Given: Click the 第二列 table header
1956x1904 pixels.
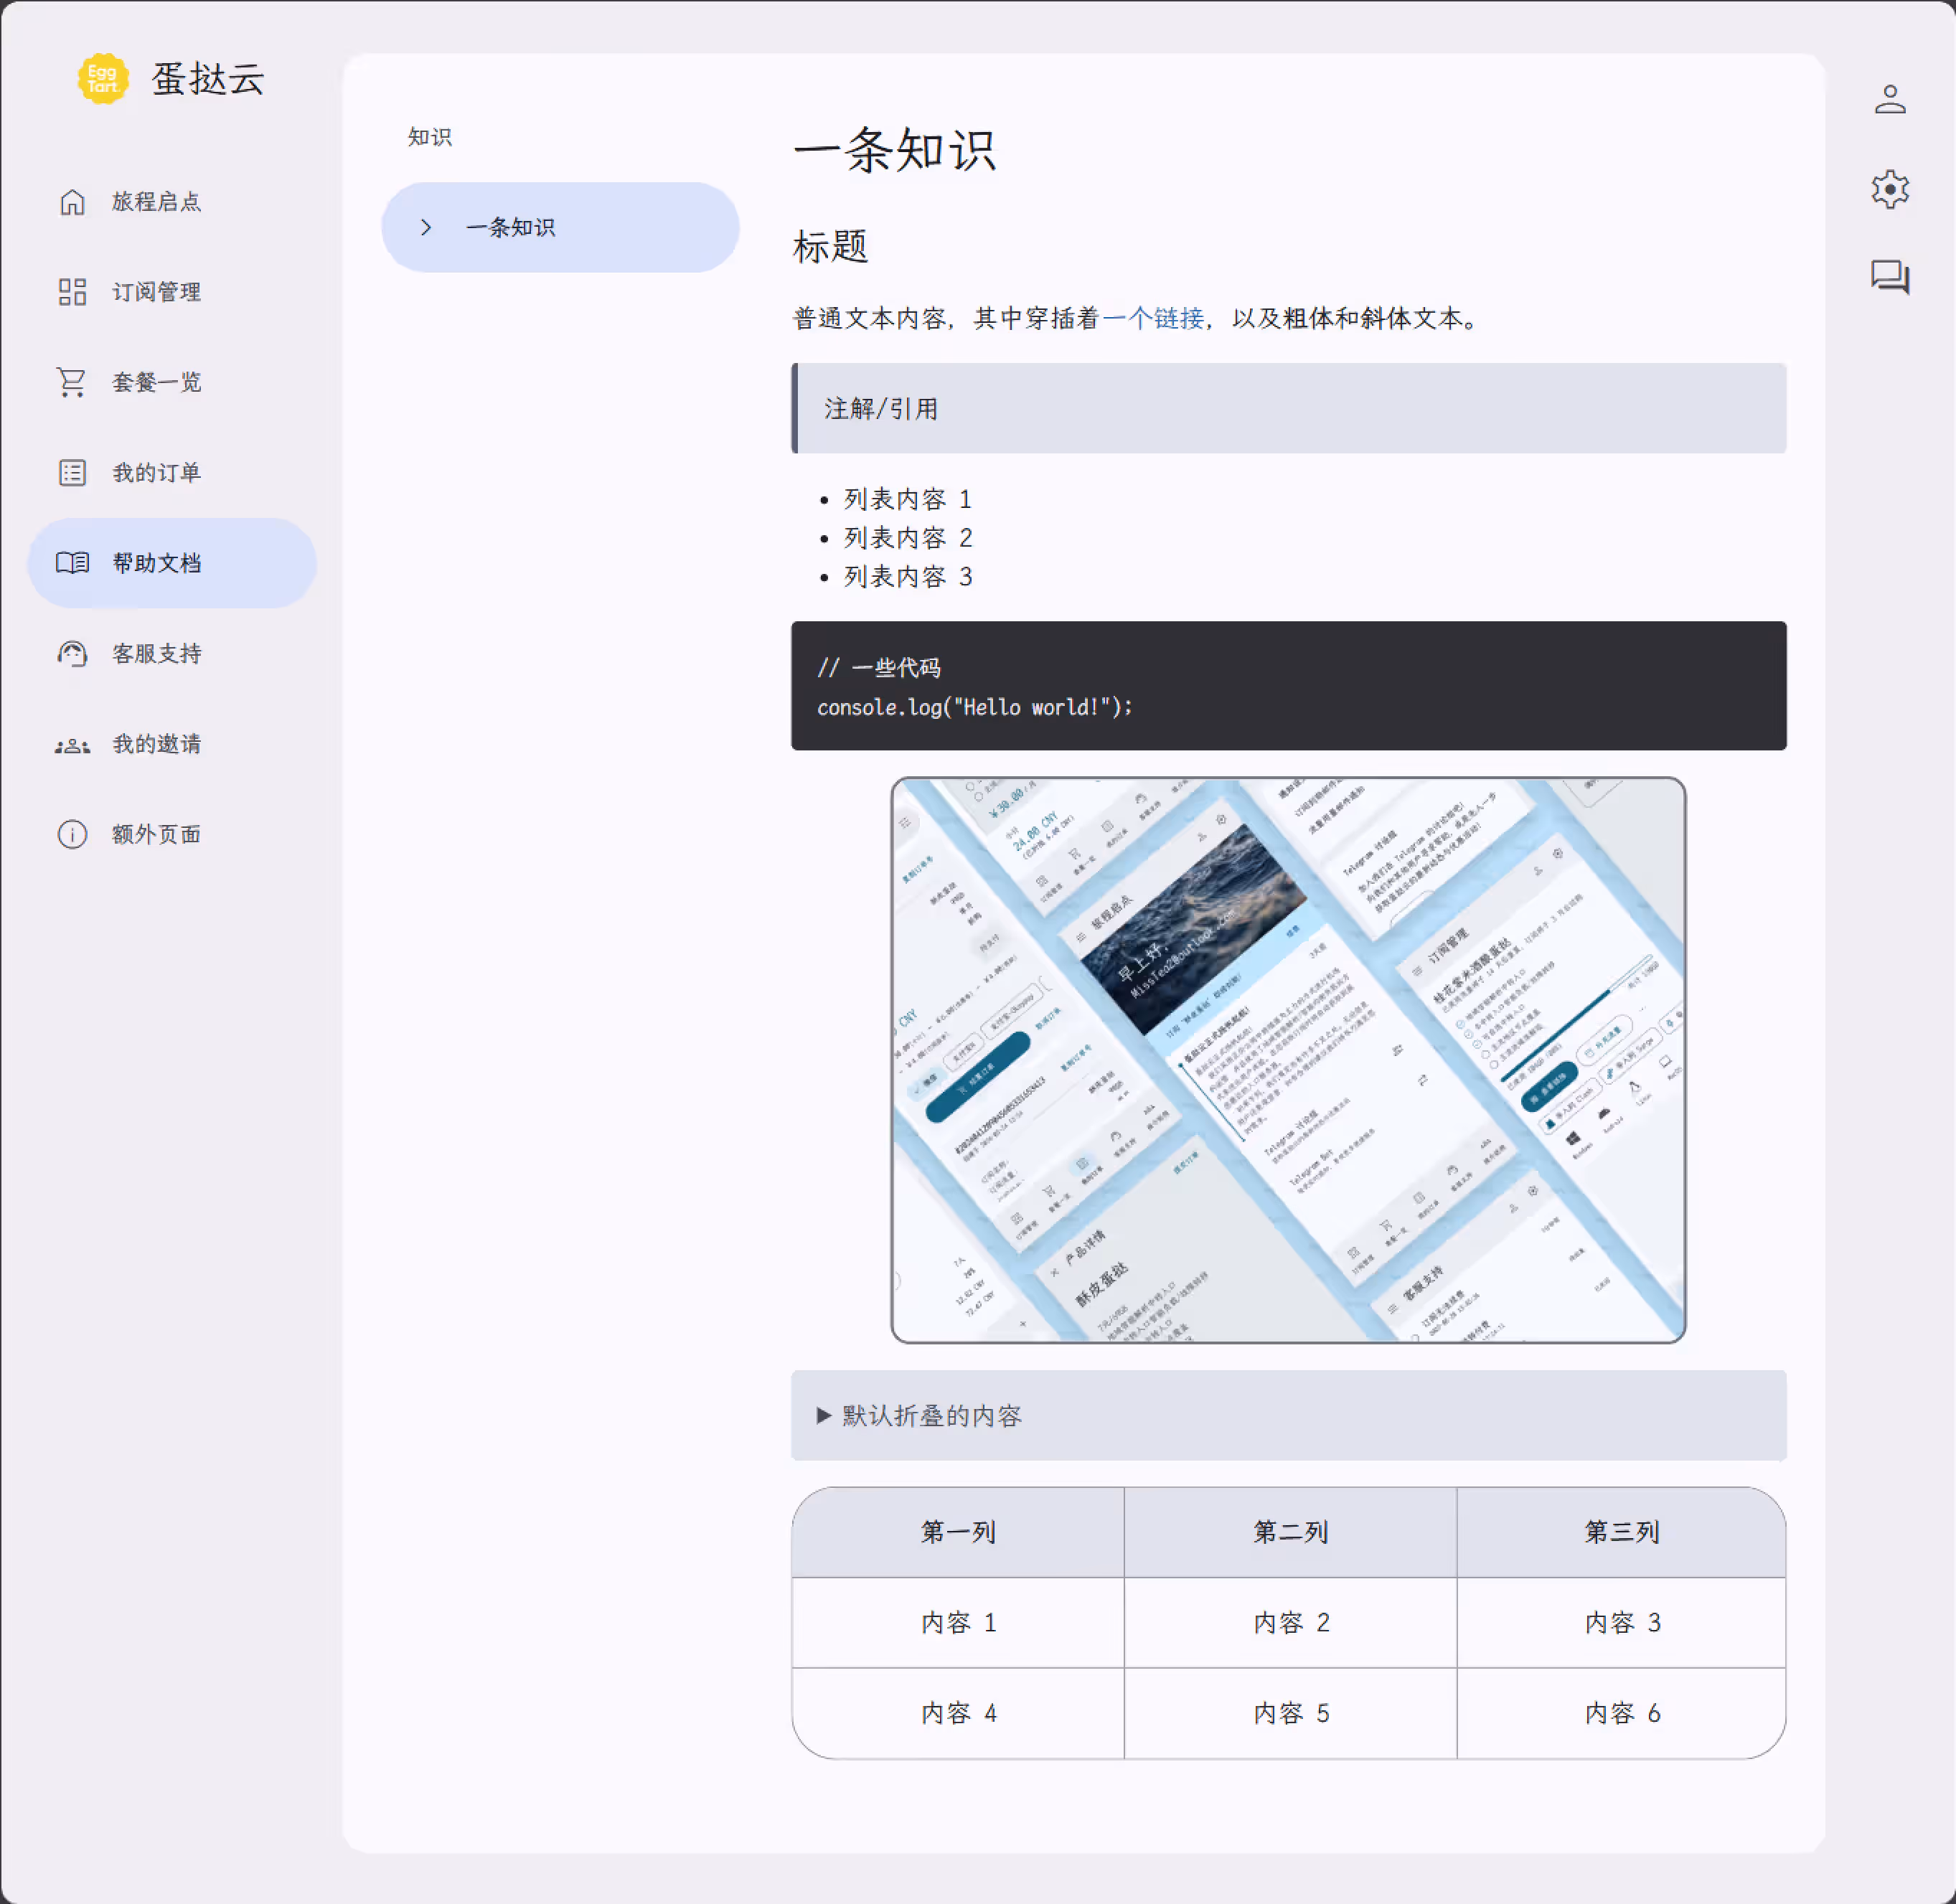Looking at the screenshot, I should point(1290,1532).
